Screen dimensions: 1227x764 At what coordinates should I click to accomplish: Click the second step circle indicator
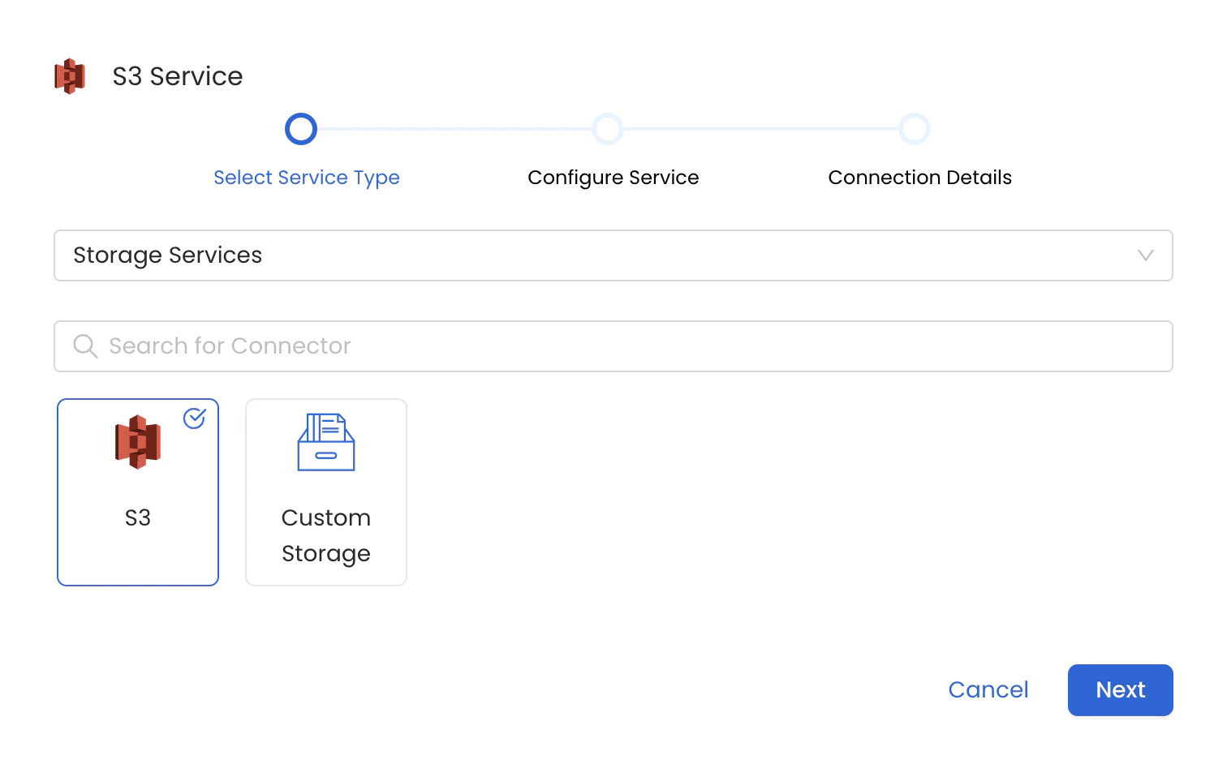(608, 129)
